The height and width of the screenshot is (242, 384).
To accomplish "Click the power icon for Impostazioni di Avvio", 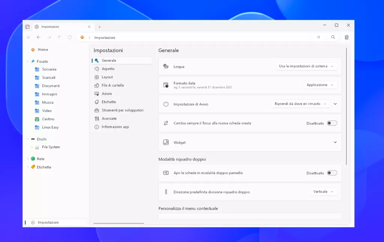I will coord(166,104).
